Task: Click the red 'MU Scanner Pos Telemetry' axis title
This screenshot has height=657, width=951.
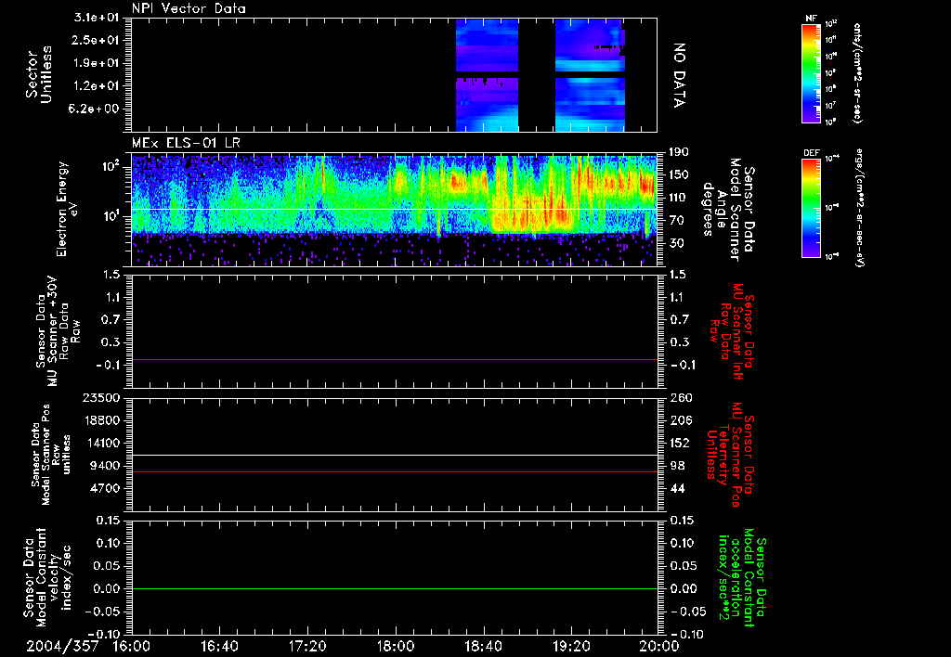Action: [x=731, y=455]
